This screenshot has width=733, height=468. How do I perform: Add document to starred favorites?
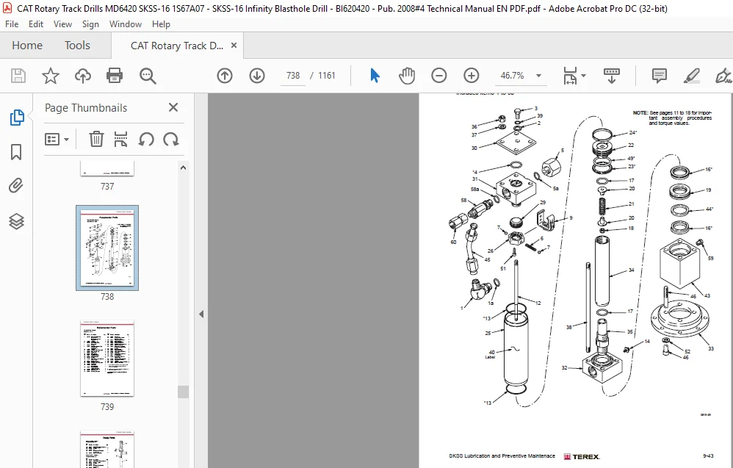(51, 75)
